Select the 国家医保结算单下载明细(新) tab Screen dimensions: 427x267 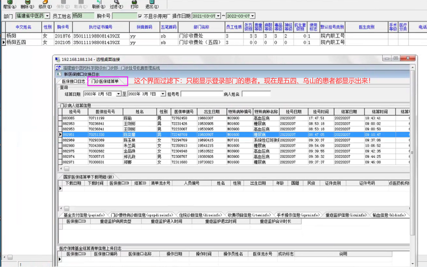pyautogui.click(x=88, y=177)
